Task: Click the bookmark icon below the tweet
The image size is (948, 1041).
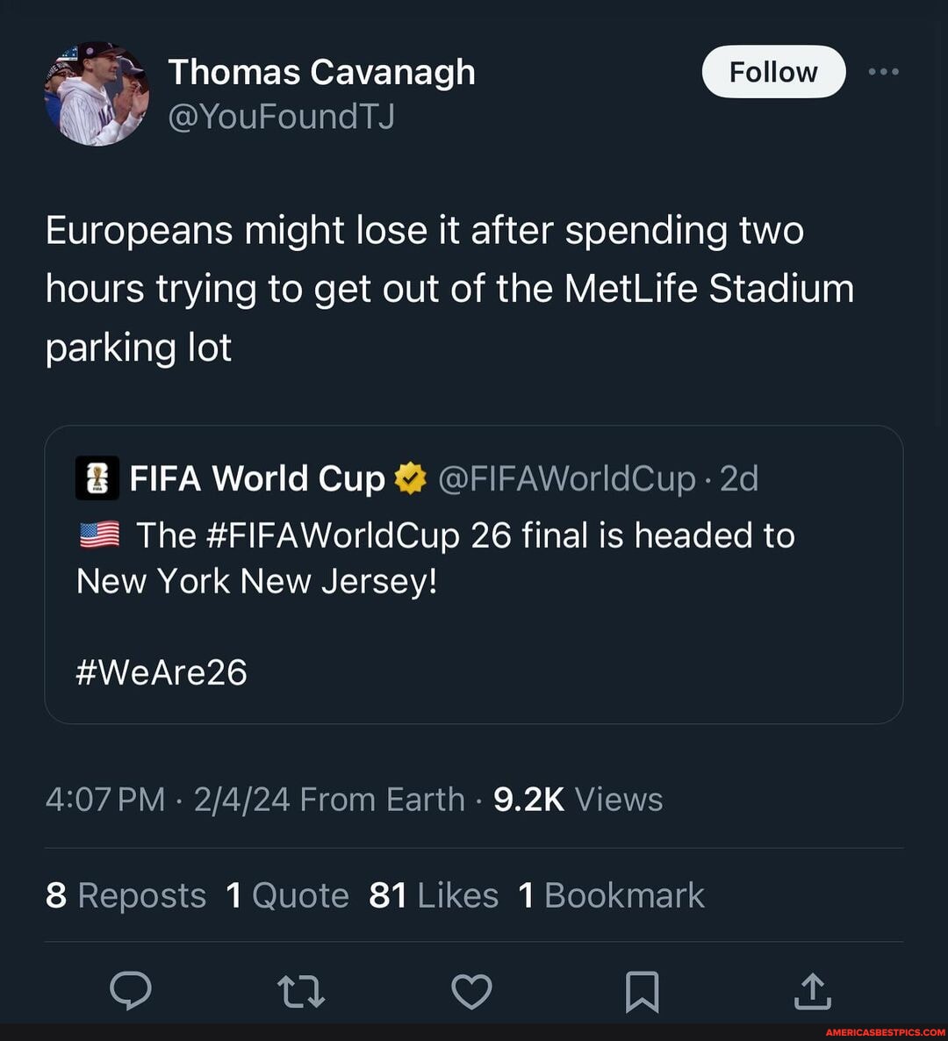Action: tap(642, 991)
